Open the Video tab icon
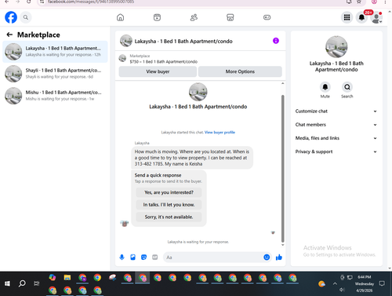This screenshot has width=392, height=296. point(157,17)
